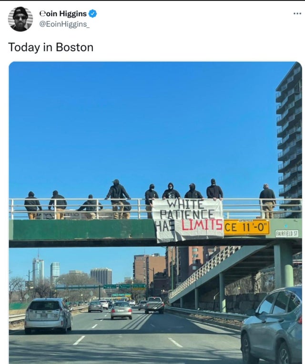Click the Fairfield St sign on the bridge
Viewport: 305px width, 364px height.
(287, 233)
